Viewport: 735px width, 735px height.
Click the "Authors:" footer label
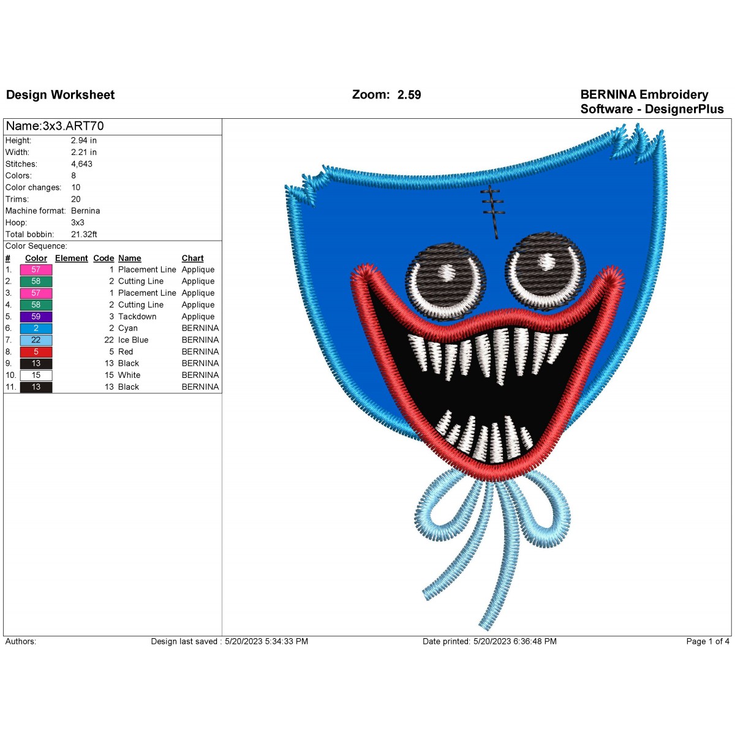pos(21,641)
